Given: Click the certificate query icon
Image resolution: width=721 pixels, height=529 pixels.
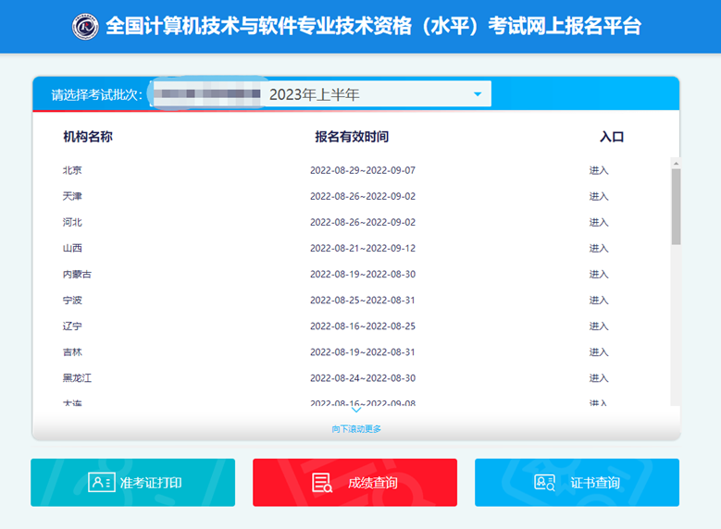Looking at the screenshot, I should (544, 482).
